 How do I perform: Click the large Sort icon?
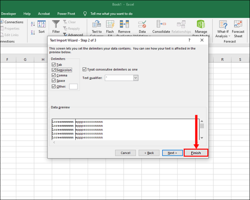(x=41, y=24)
